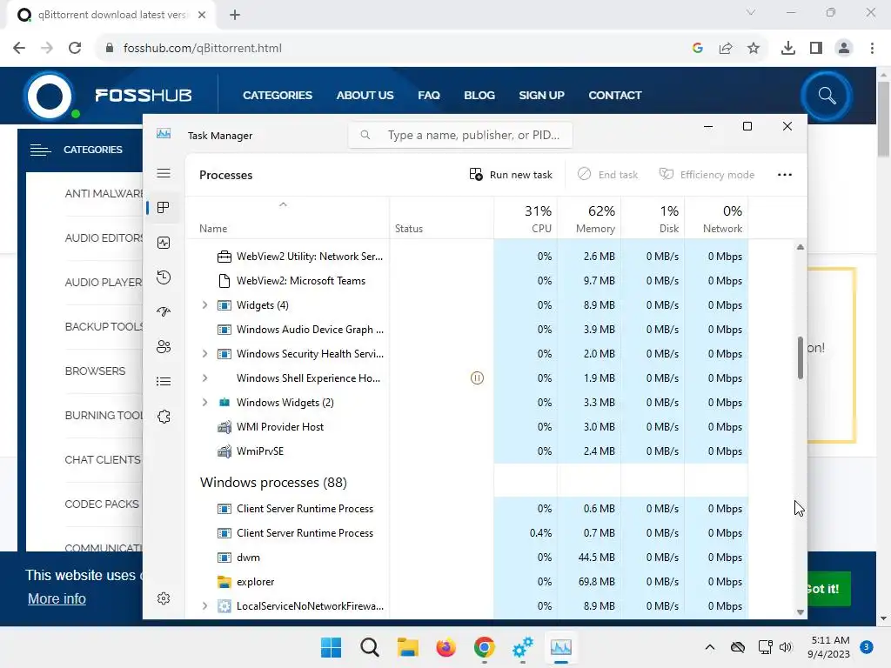Click End task button
Screen dimensions: 891x668
point(607,174)
